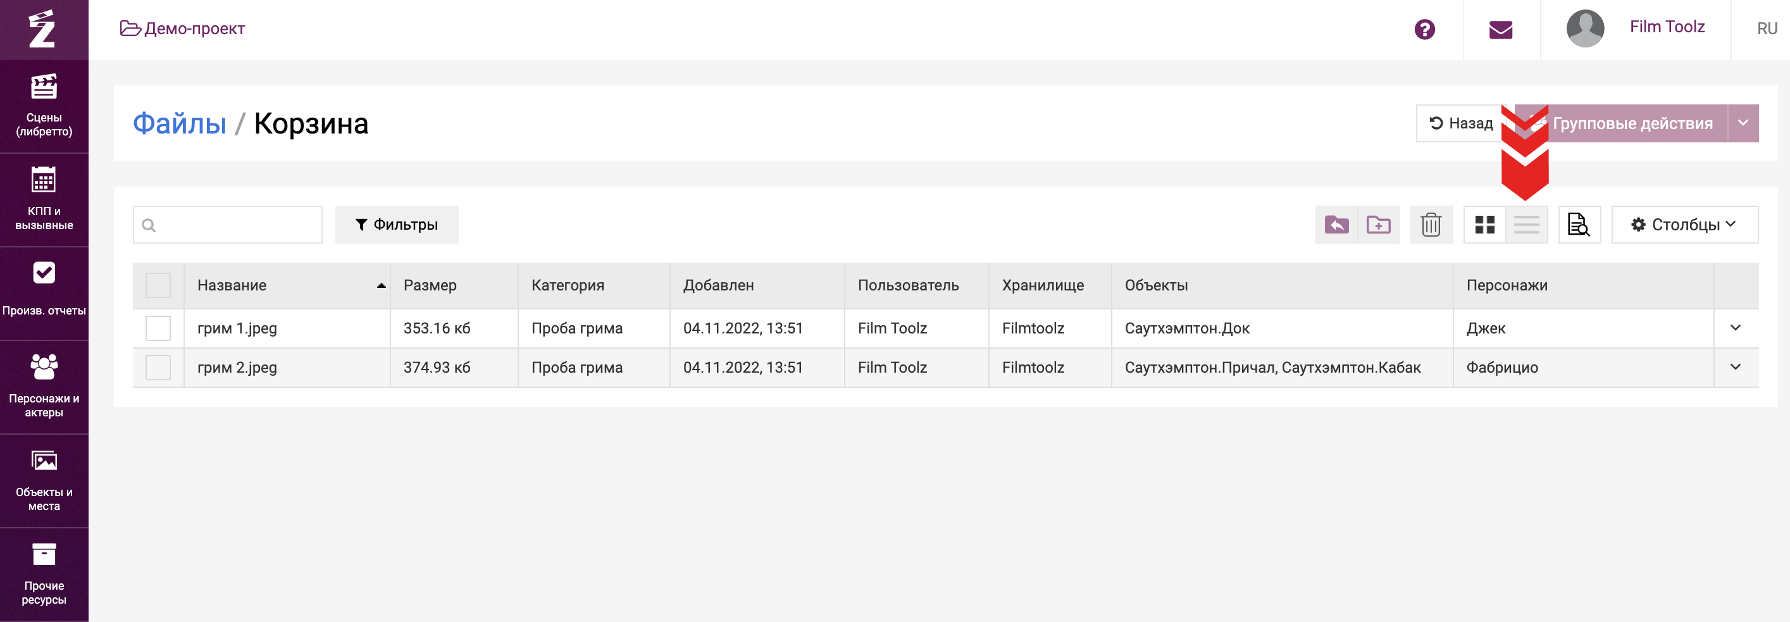The image size is (1790, 622).
Task: Click the Назад button
Action: (1460, 123)
